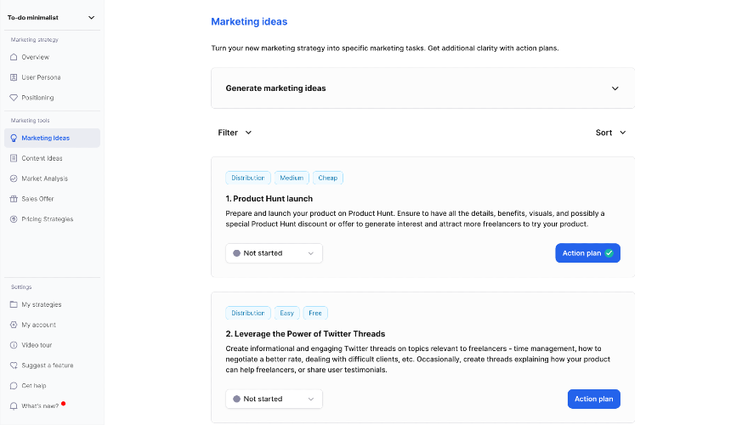Click the What's new bell icon
Image resolution: width=742 pixels, height=425 pixels.
coord(14,406)
